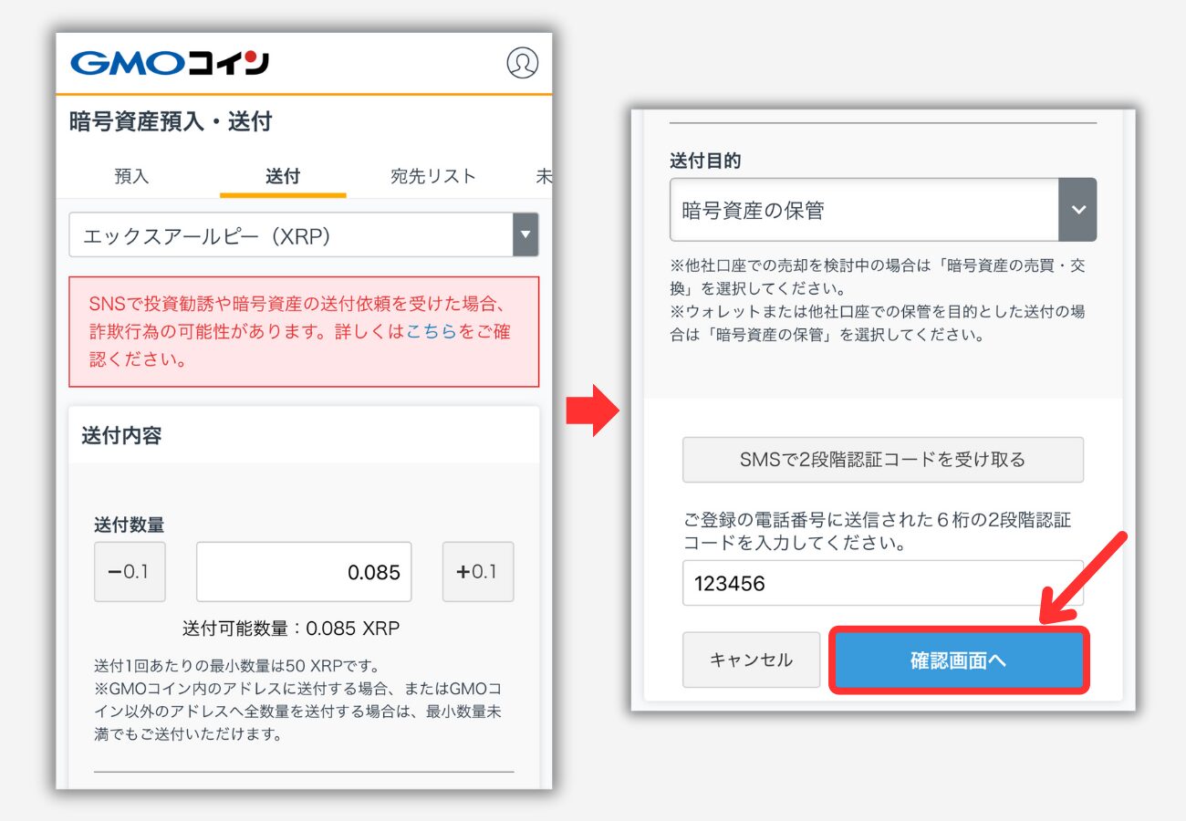Click the GMOコイン logo
1186x821 pixels.
[170, 63]
